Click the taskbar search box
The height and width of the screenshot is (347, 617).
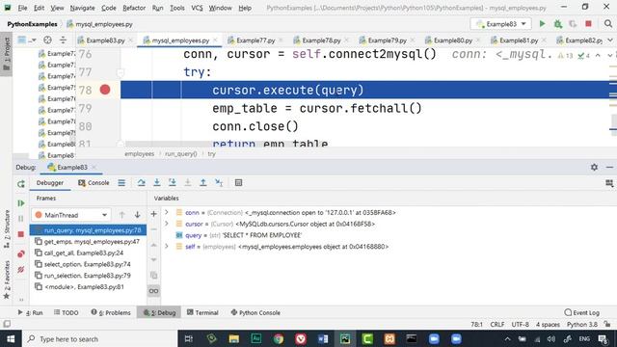pyautogui.click(x=99, y=338)
